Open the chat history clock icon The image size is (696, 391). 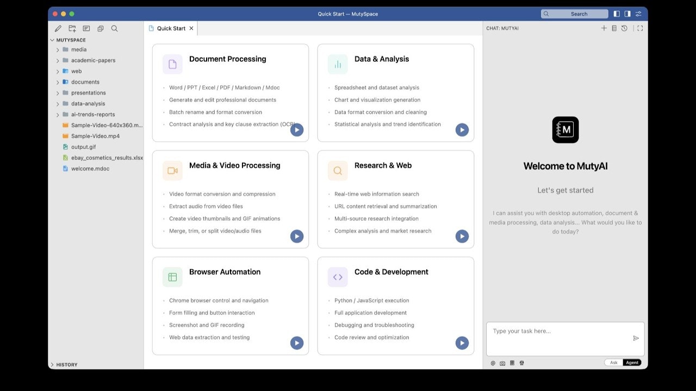point(624,28)
